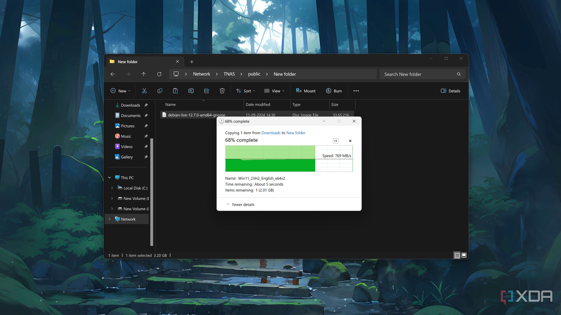Expand Local Disk (C:) node

[112, 188]
